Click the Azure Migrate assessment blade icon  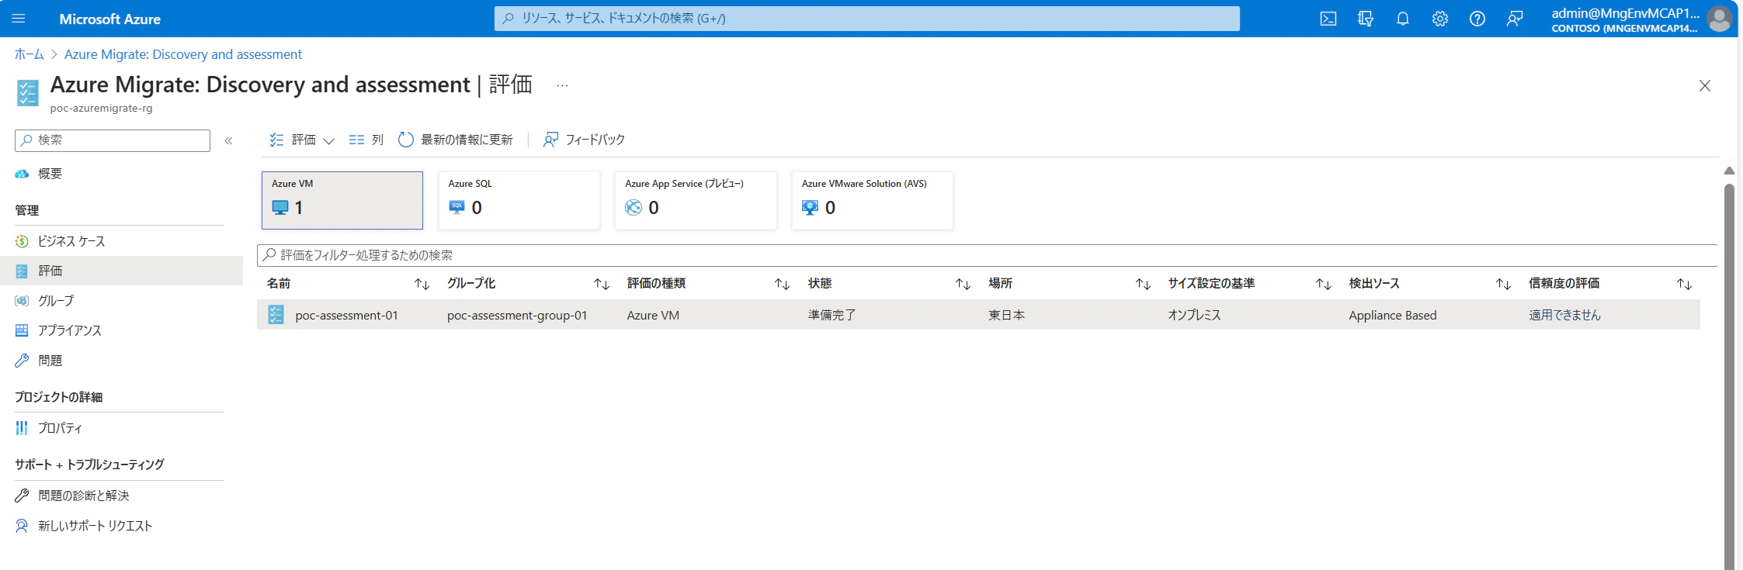[28, 92]
